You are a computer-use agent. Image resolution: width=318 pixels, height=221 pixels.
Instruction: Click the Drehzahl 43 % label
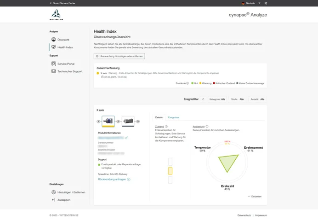click(227, 187)
